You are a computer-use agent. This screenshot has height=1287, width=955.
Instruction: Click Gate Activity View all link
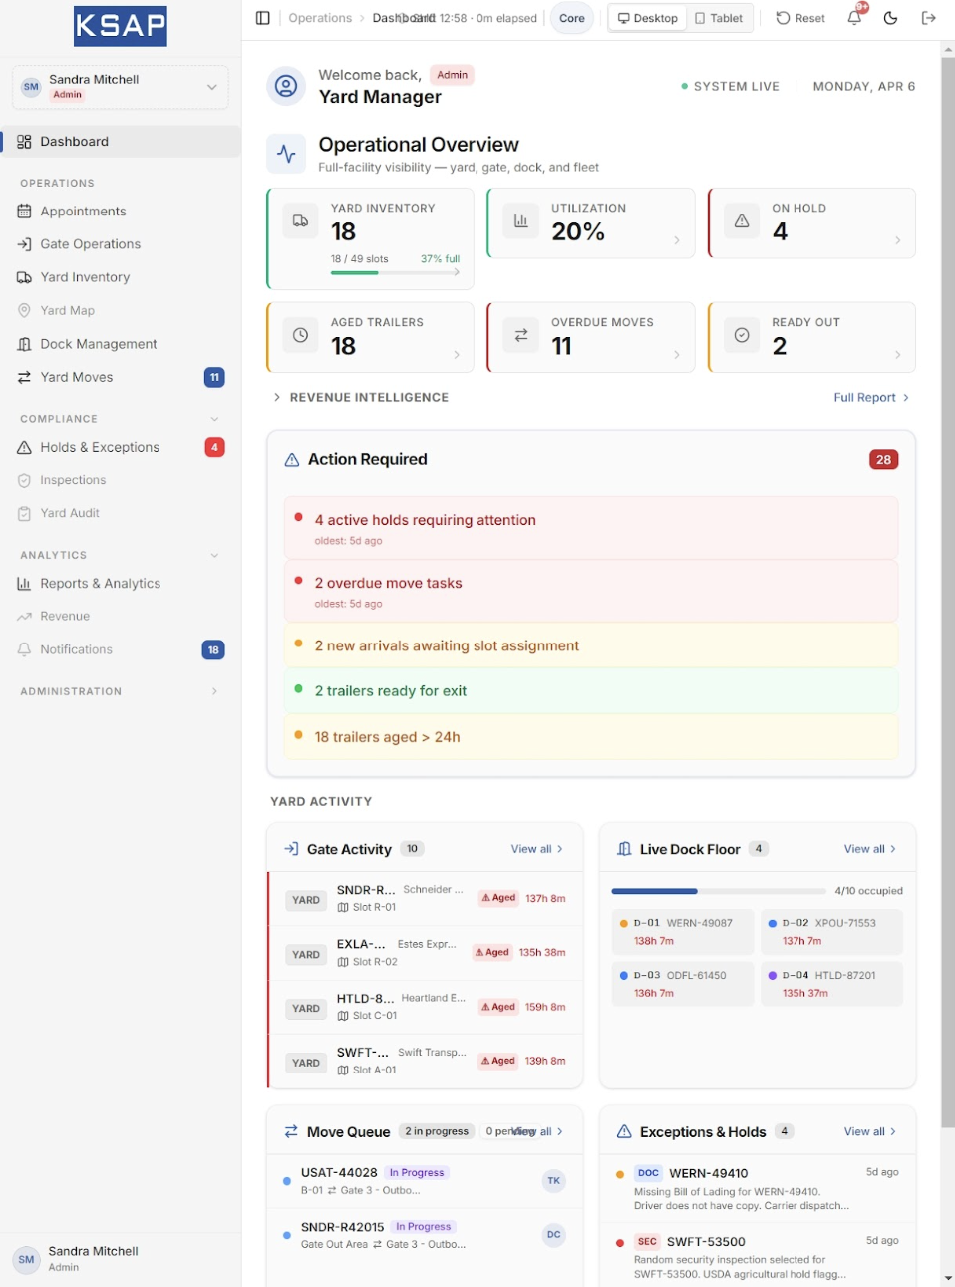pyautogui.click(x=537, y=849)
